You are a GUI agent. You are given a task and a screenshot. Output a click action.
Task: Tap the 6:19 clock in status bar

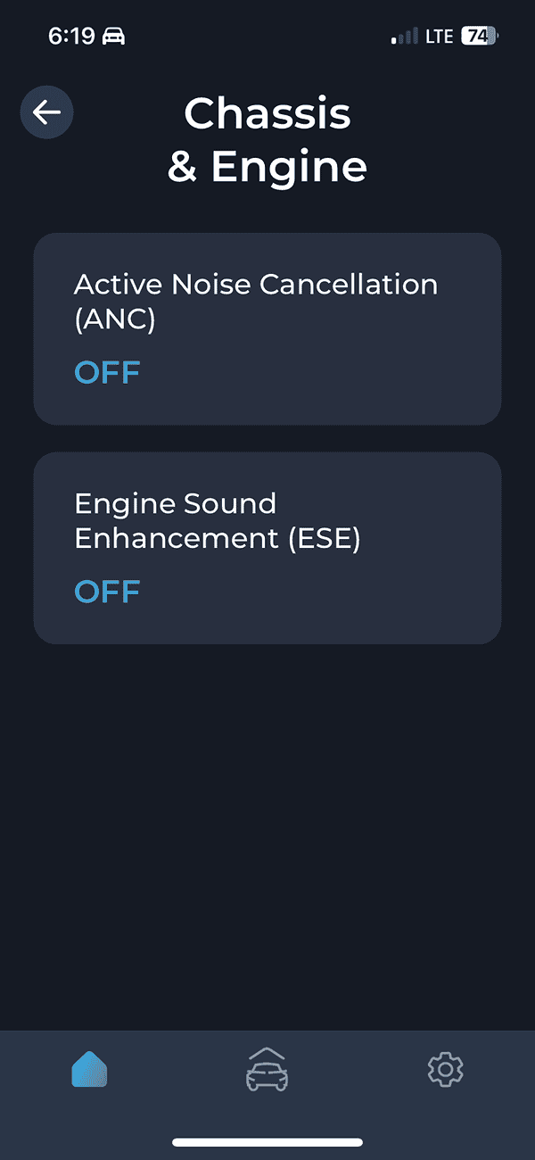point(70,37)
